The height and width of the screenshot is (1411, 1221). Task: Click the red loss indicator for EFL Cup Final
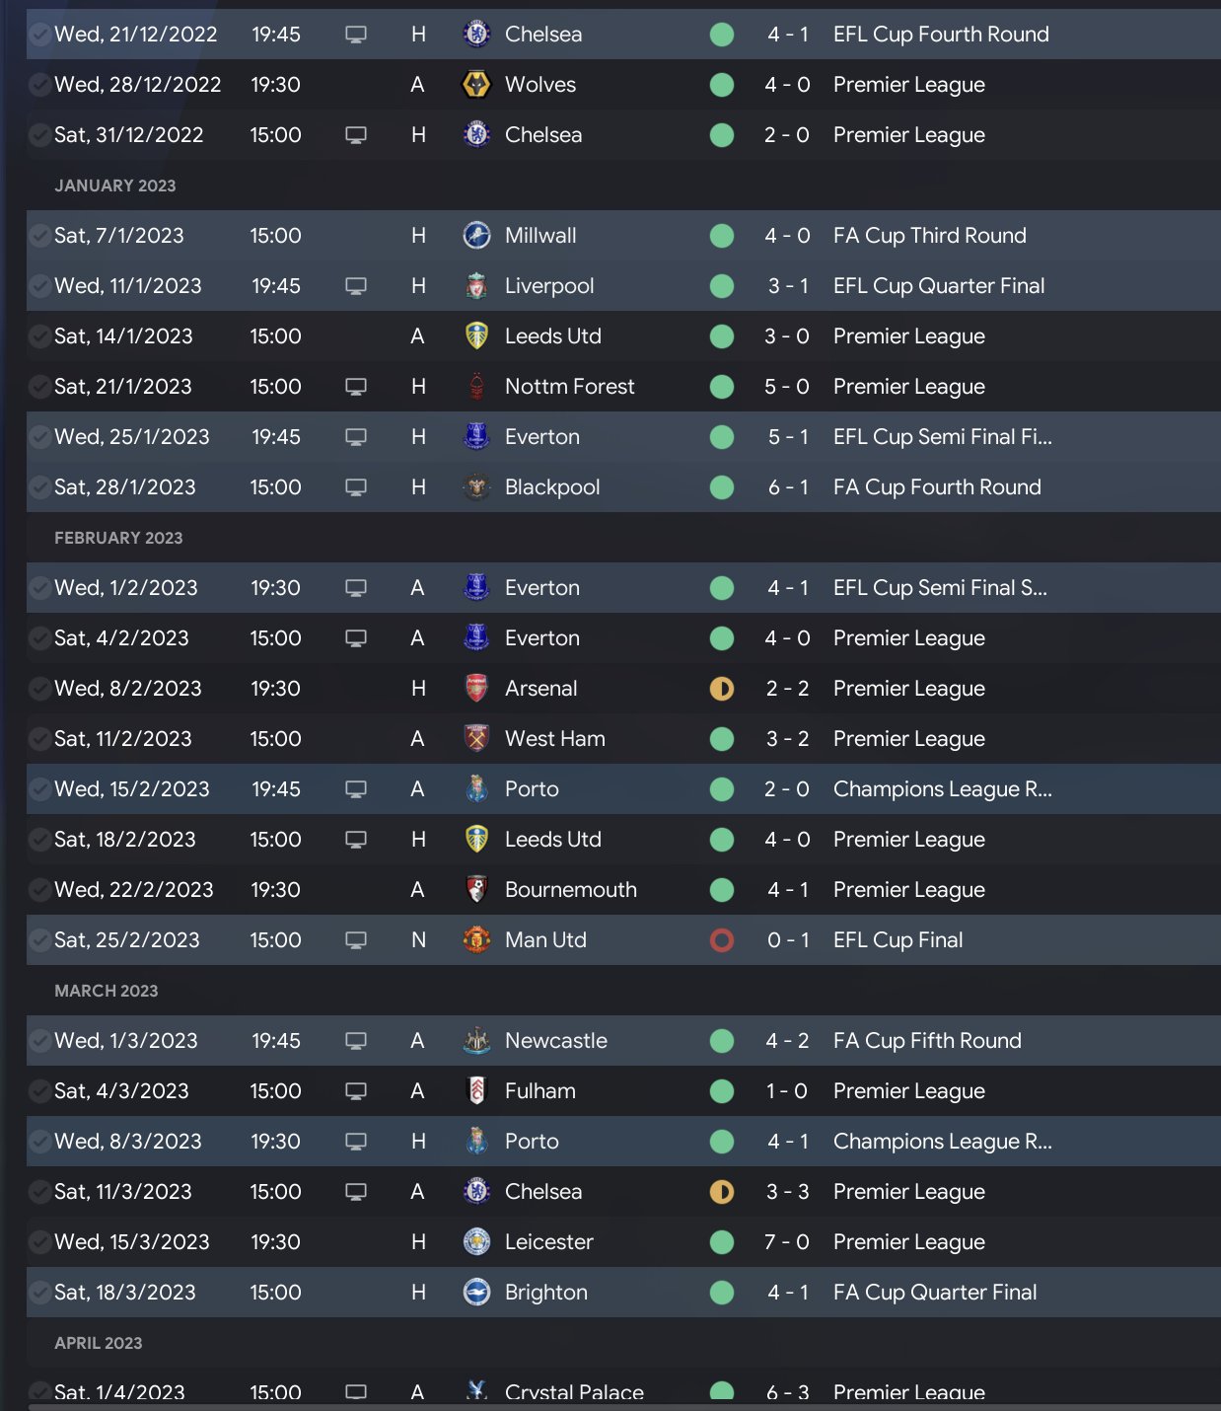[722, 940]
